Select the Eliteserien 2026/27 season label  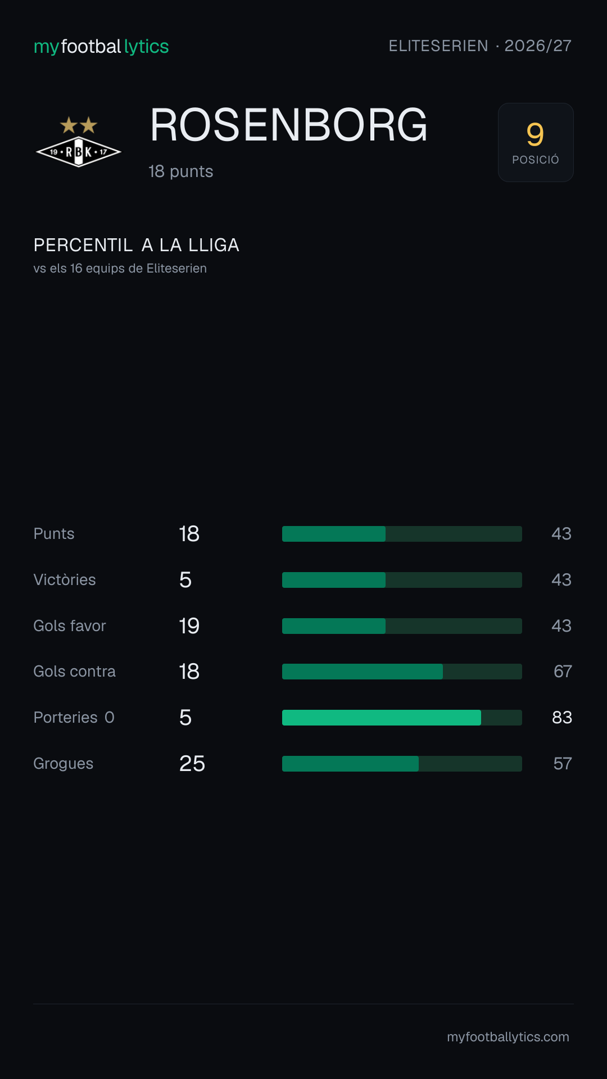pos(480,46)
